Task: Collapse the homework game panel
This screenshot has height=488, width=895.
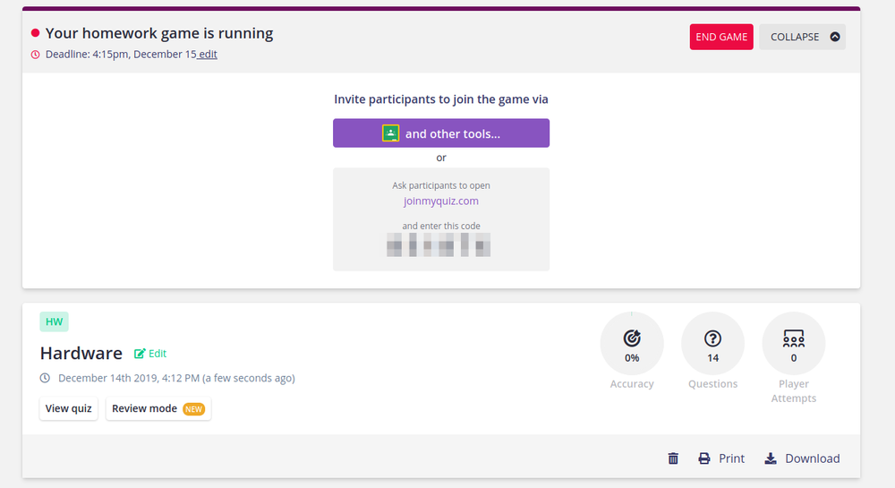Action: point(802,37)
